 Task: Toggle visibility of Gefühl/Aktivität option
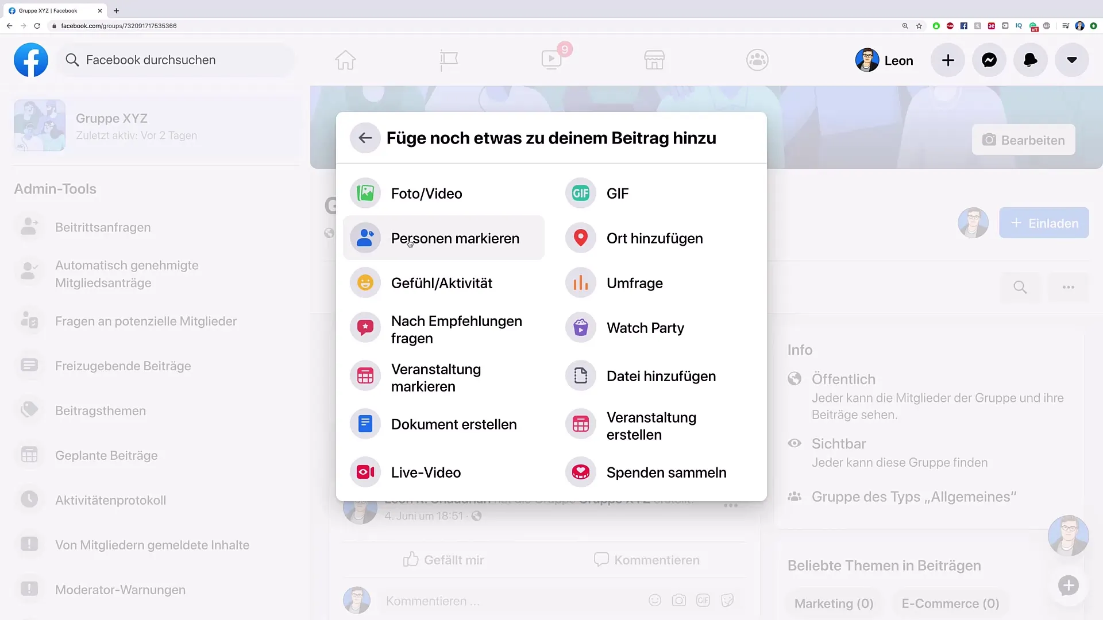[442, 282]
